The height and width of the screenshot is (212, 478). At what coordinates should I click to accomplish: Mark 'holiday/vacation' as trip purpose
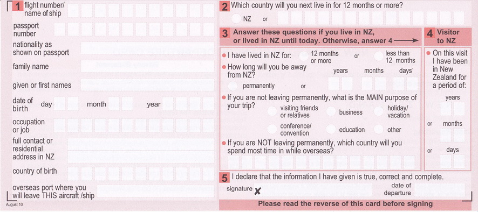click(x=379, y=111)
